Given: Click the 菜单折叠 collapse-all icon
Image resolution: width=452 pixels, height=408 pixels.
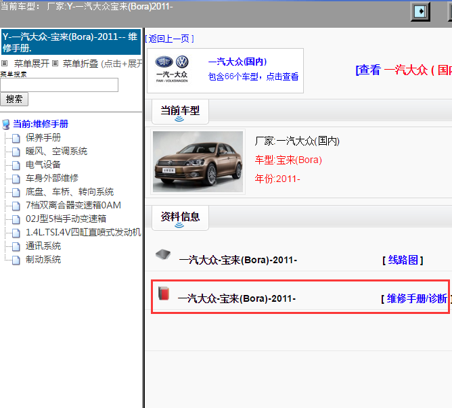Looking at the screenshot, I should [x=55, y=63].
